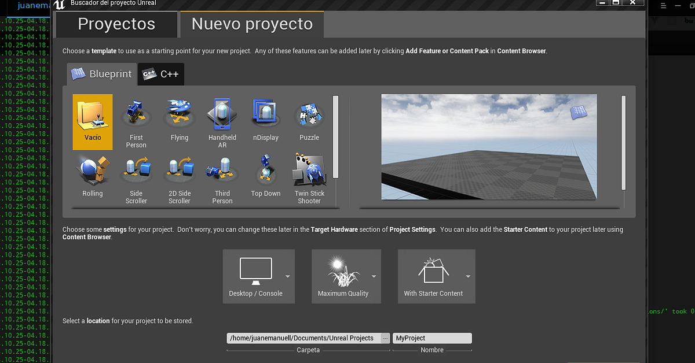695x363 pixels.
Task: Click the Unreal Engine logo icon
Action: [x=60, y=5]
